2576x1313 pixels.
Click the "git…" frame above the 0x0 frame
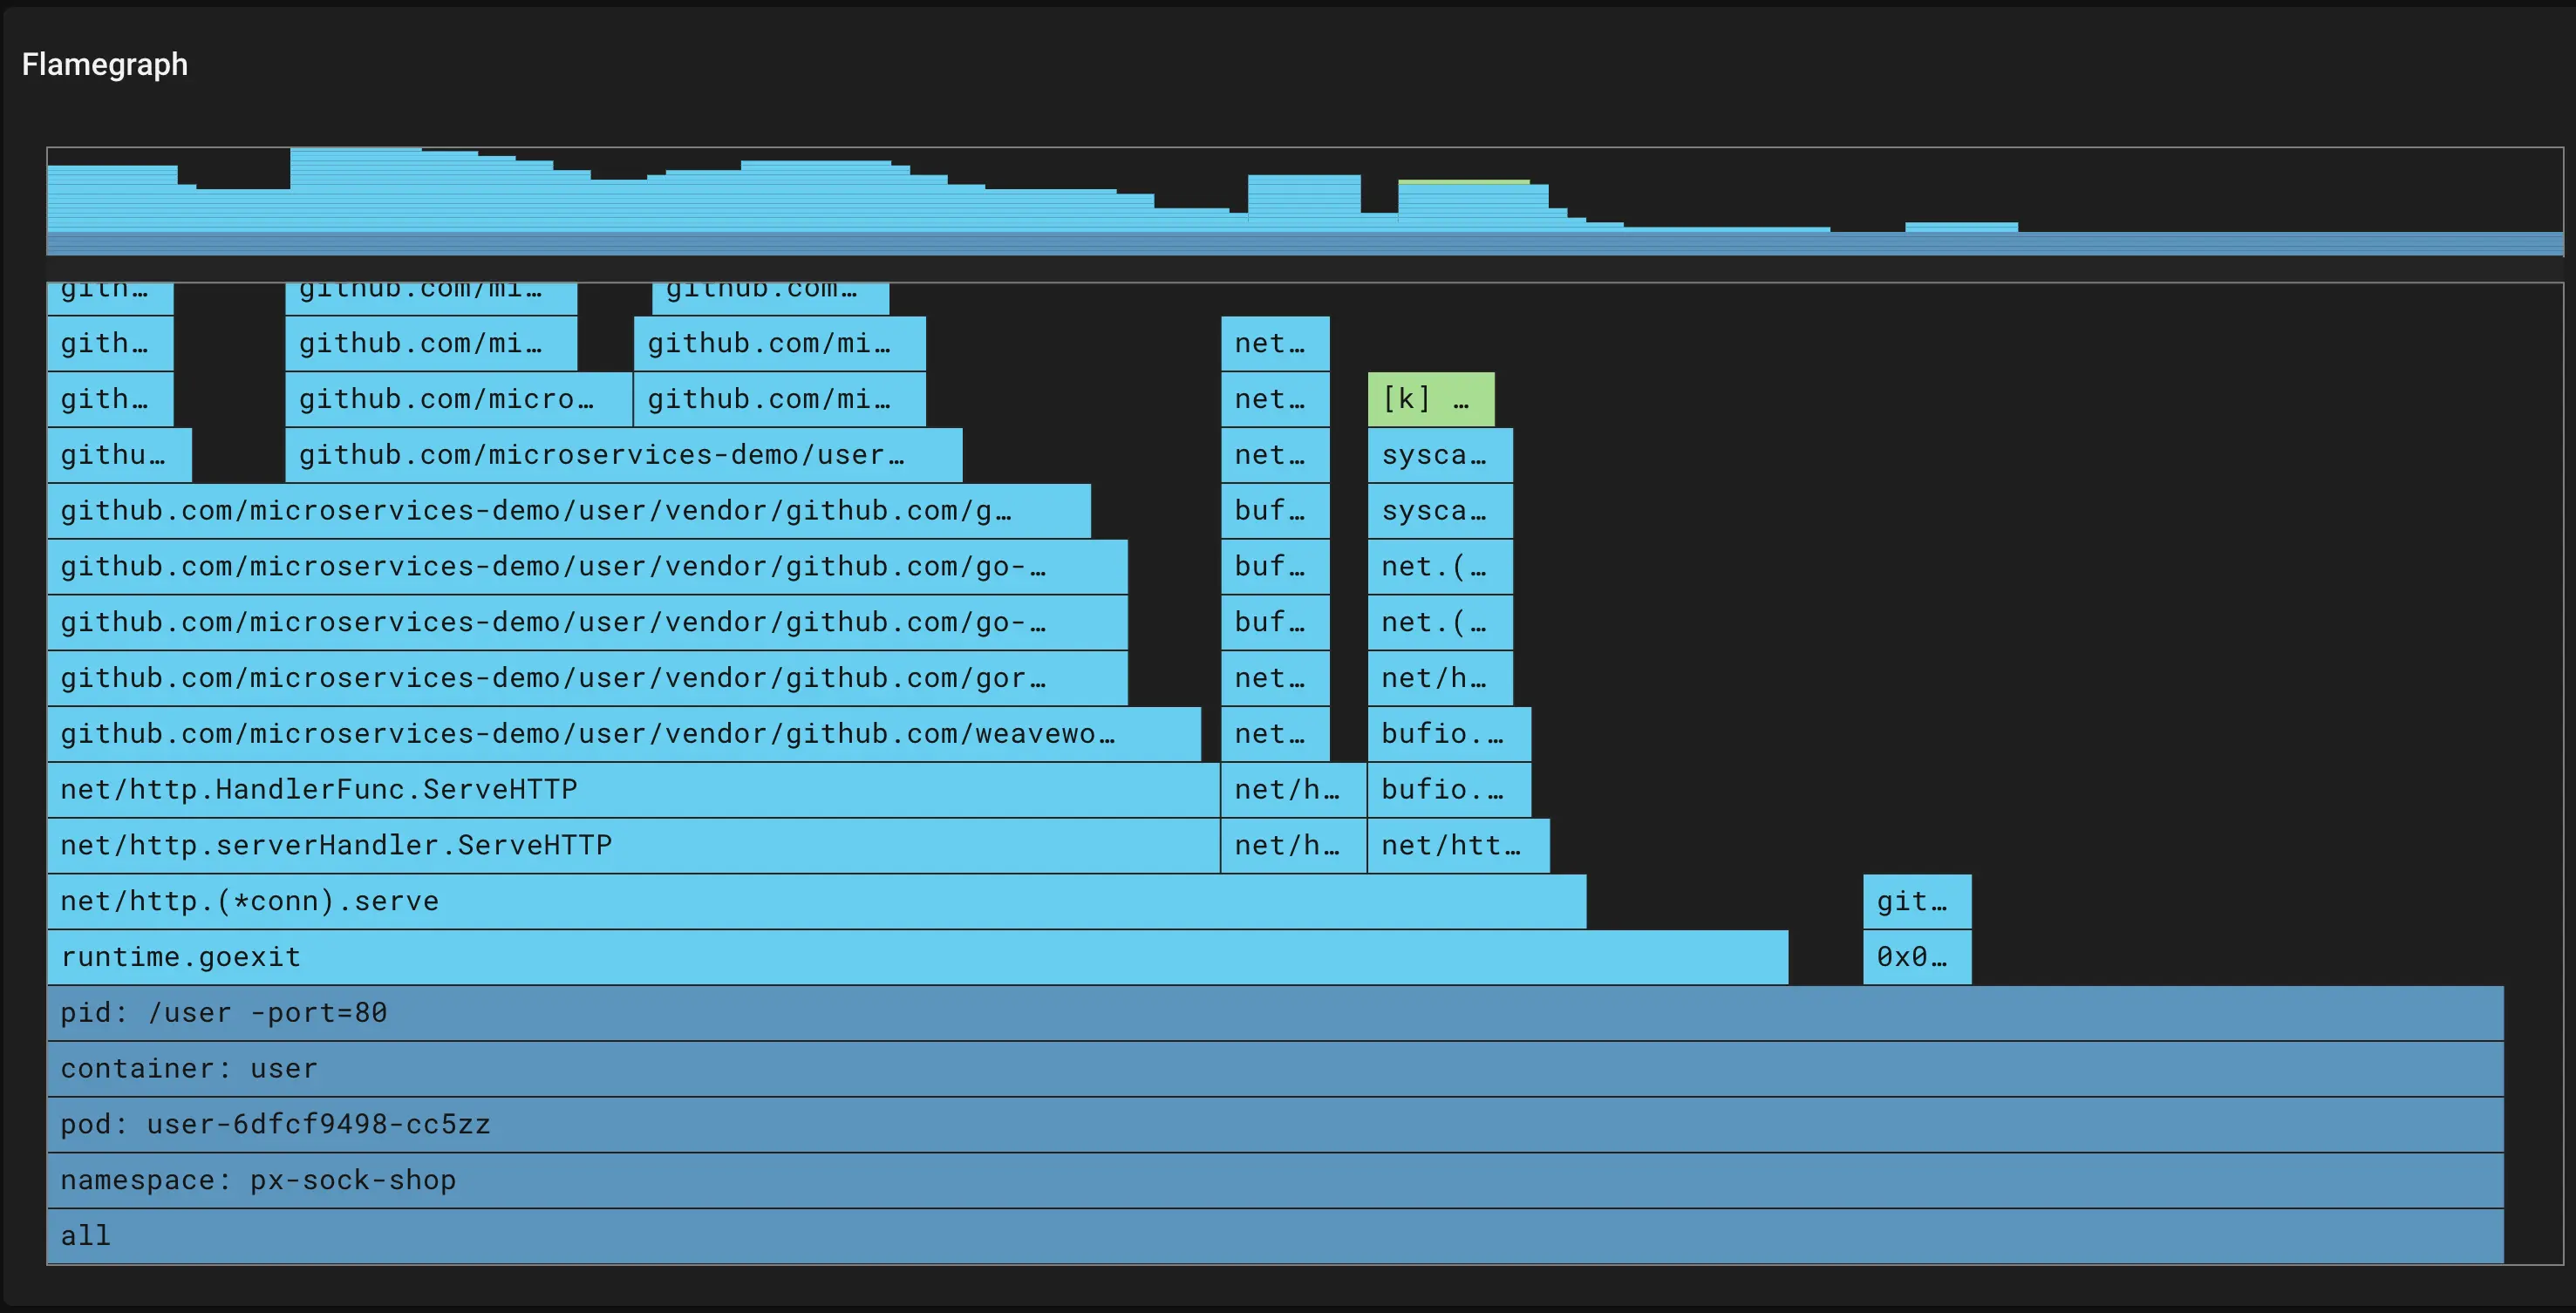(1916, 901)
